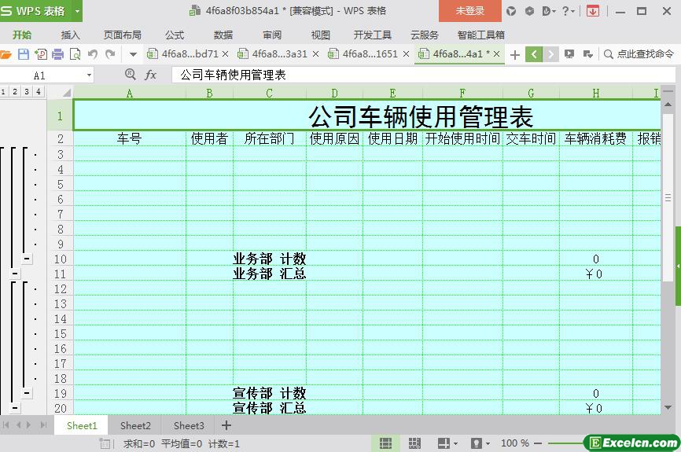The image size is (681, 452).
Task: Click the fx insert function icon
Action: pyautogui.click(x=151, y=75)
